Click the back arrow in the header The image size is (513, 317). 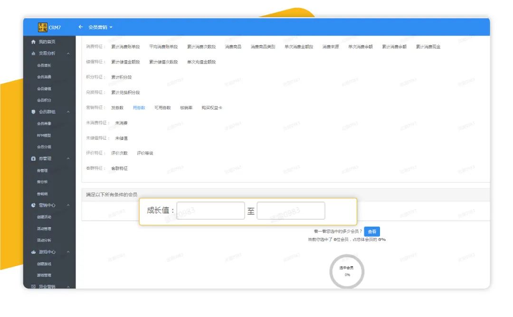pyautogui.click(x=80, y=27)
